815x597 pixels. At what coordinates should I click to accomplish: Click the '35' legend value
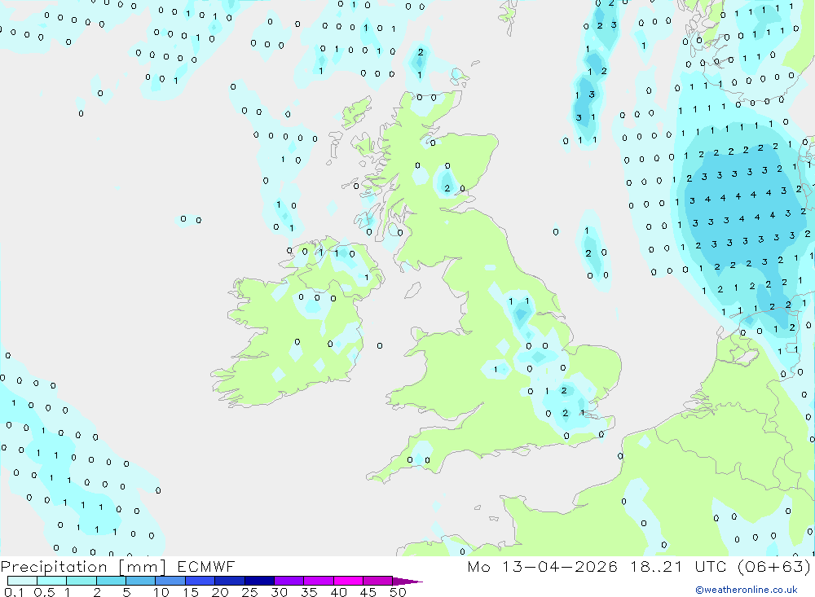(309, 592)
